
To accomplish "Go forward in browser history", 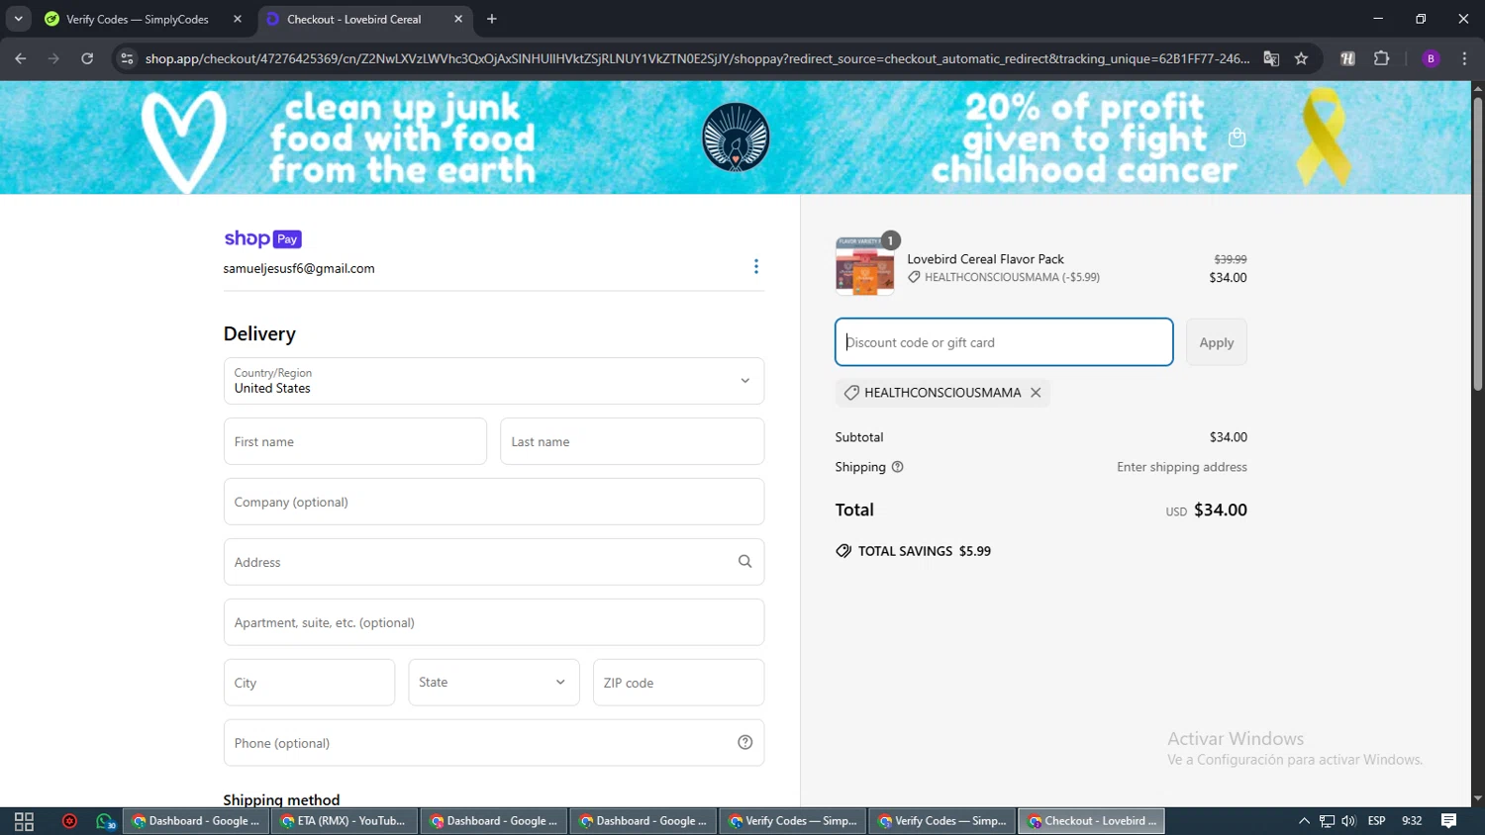I will (53, 58).
